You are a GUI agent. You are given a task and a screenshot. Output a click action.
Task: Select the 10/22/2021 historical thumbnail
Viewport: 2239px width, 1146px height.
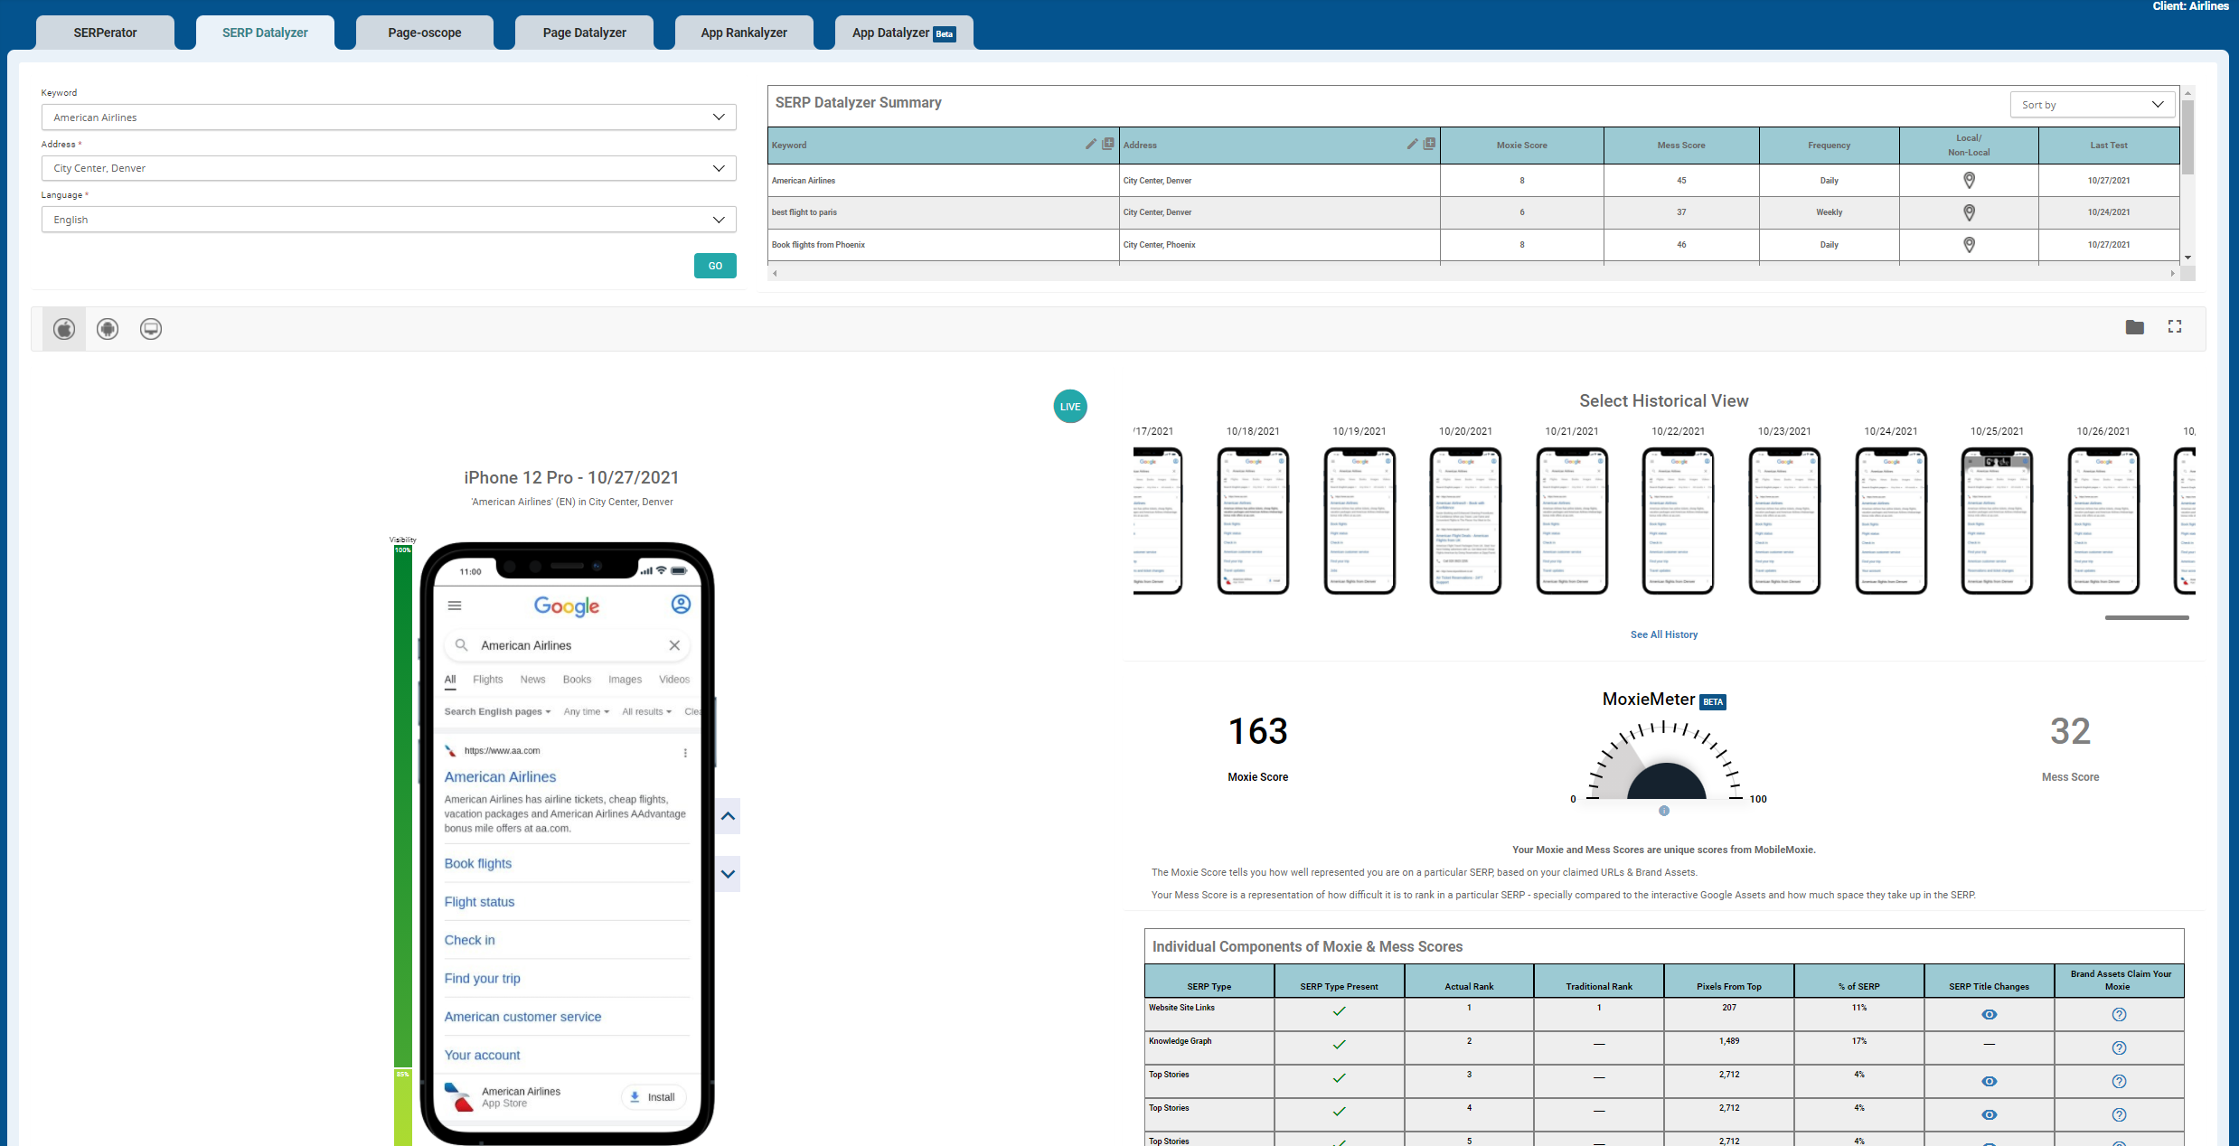pos(1678,521)
